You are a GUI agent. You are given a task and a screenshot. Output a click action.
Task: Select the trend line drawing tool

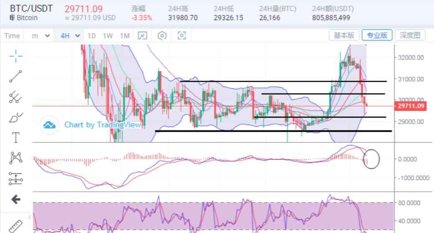15,76
